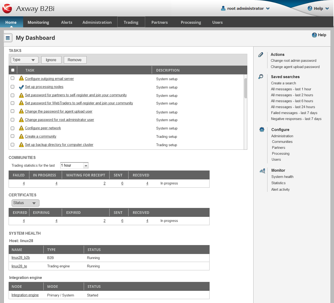Image resolution: width=334 pixels, height=303 pixels.
Task: Click the Configure gear icon
Action: click(262, 130)
